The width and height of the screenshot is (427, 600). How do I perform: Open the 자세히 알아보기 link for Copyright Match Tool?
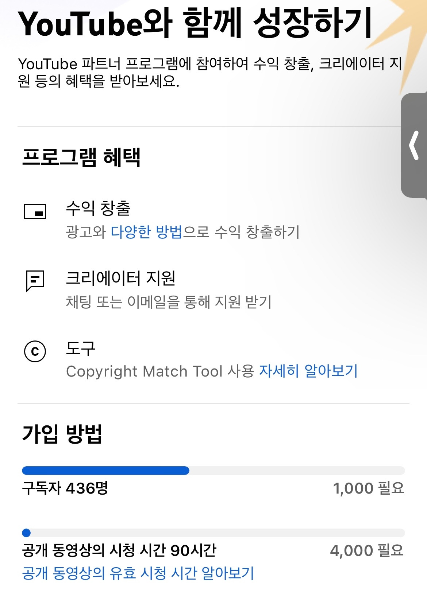coord(308,371)
